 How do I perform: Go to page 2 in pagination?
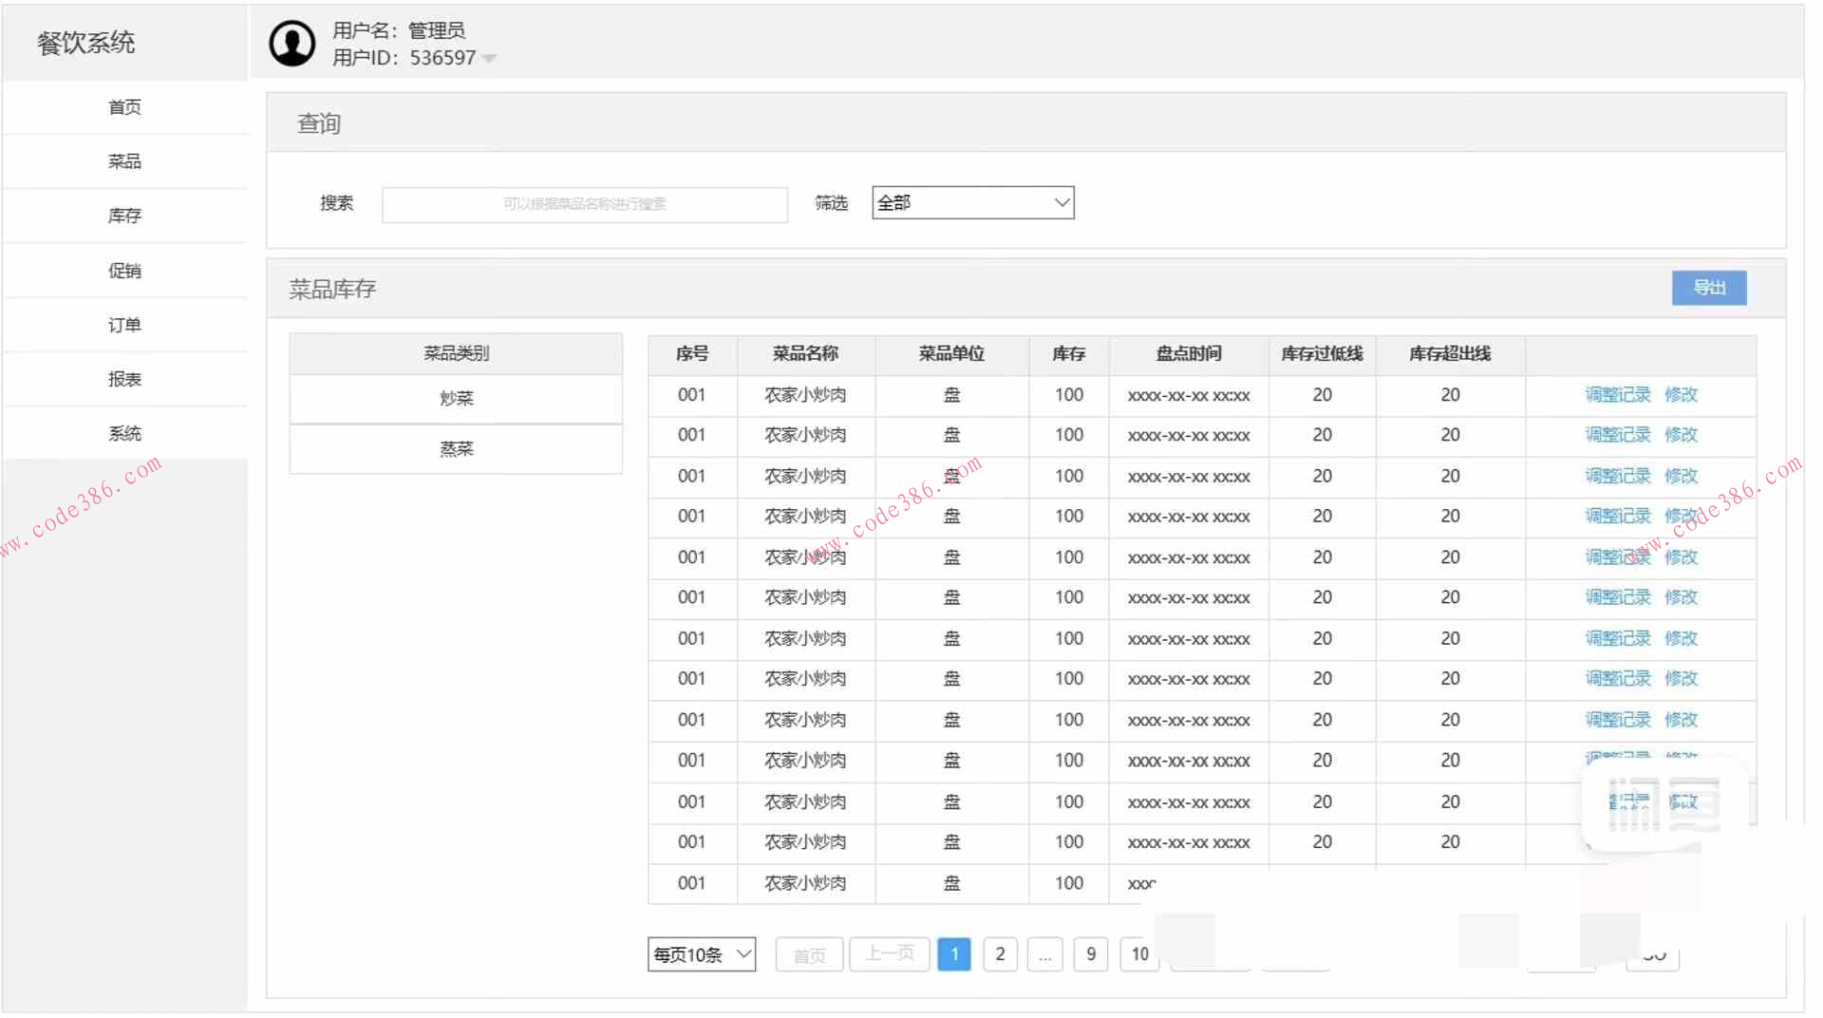click(x=1000, y=954)
